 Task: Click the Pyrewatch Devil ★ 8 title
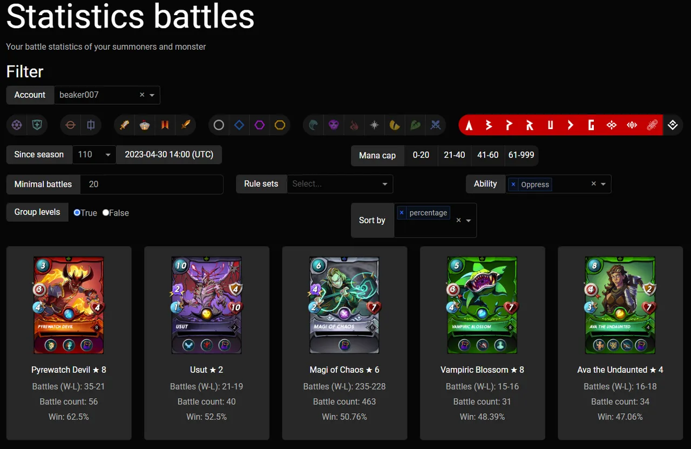(69, 370)
